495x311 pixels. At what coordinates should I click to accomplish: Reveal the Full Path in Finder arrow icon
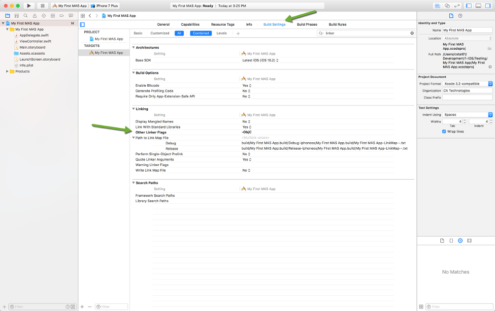pyautogui.click(x=490, y=67)
